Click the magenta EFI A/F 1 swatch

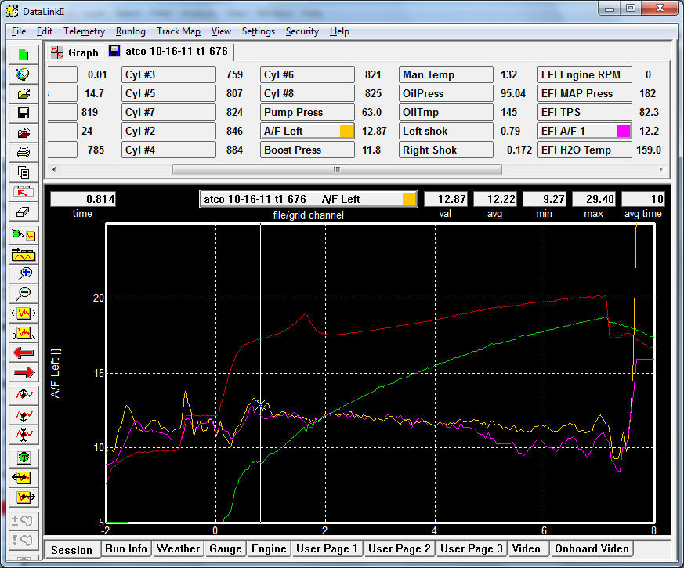pos(624,131)
